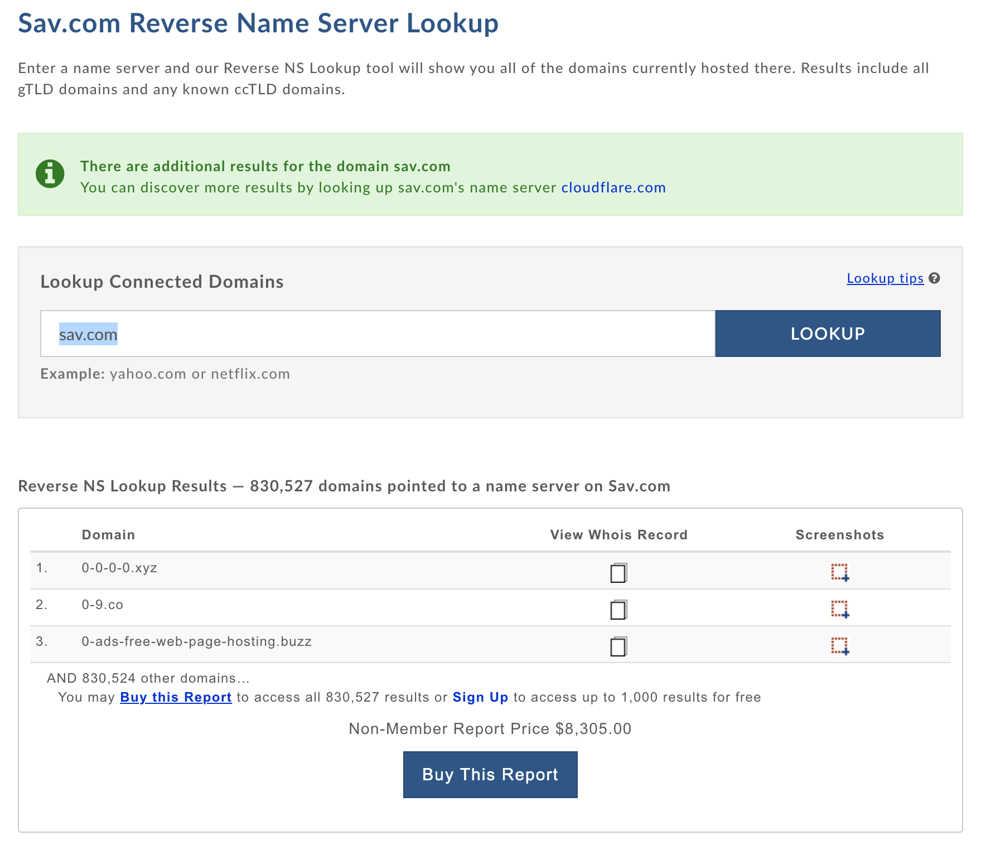The image size is (986, 850).
Task: Open the Sign Up link
Action: (480, 697)
